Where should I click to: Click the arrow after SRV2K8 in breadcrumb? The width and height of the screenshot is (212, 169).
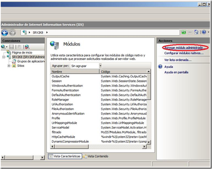tap(47, 32)
